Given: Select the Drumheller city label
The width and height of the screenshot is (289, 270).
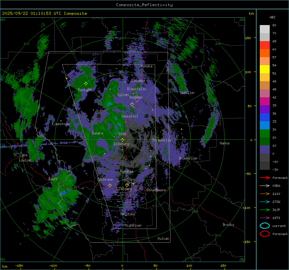Looking at the screenshot, I should [188, 158].
